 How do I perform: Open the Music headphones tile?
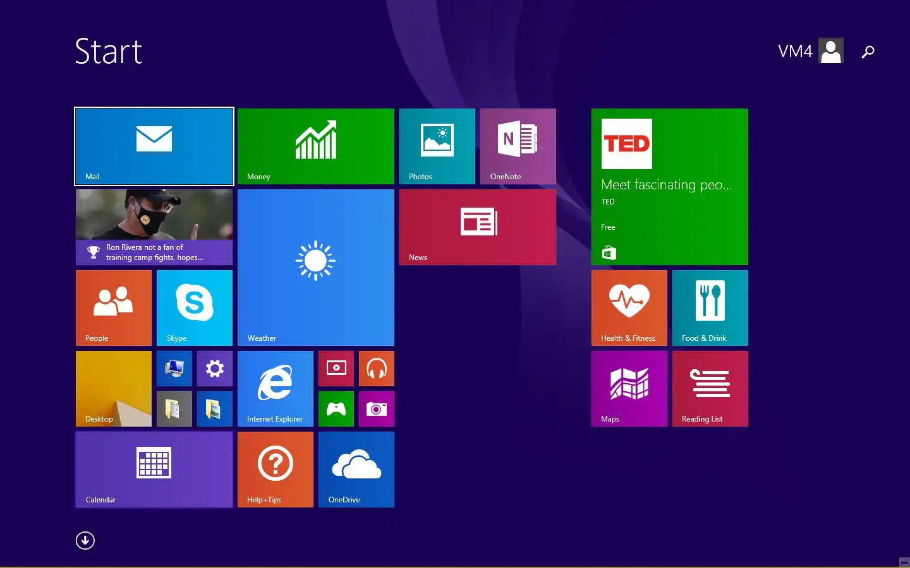click(377, 369)
